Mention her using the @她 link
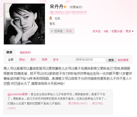 [106, 31]
